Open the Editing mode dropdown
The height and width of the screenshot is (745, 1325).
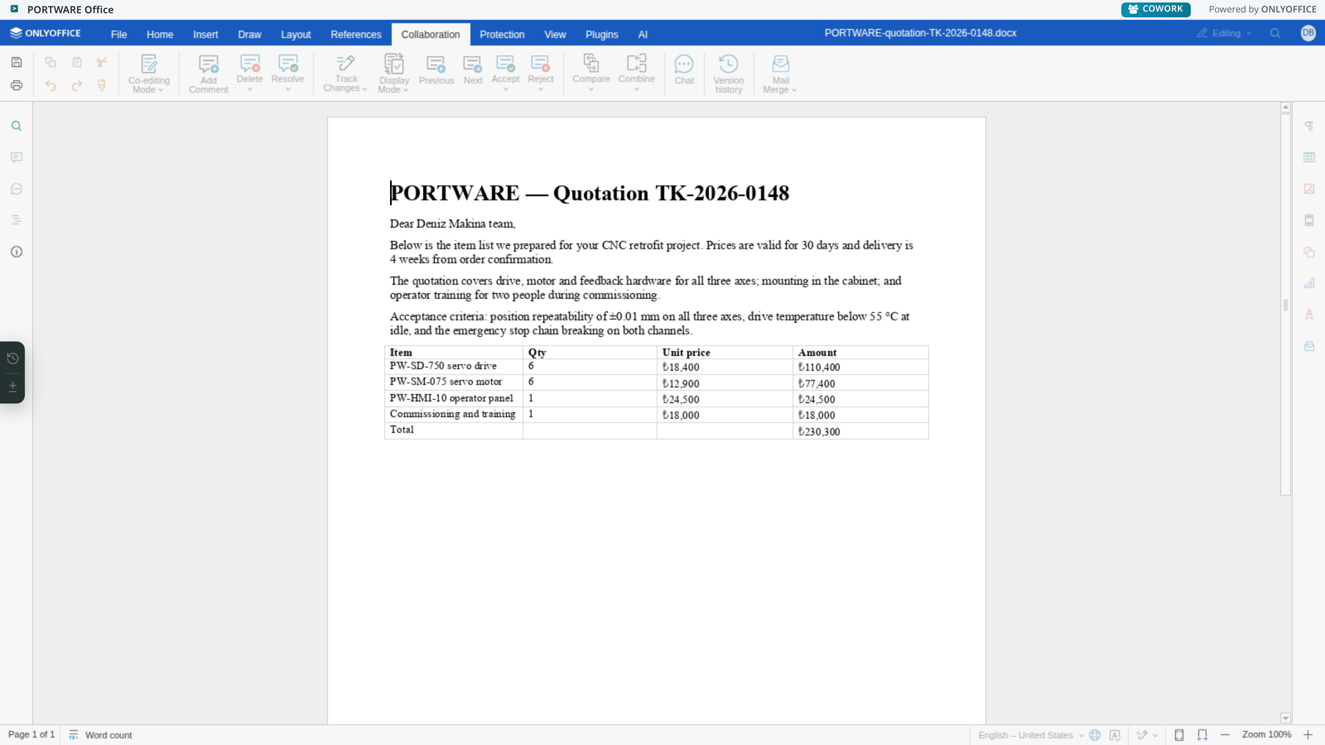click(1225, 34)
